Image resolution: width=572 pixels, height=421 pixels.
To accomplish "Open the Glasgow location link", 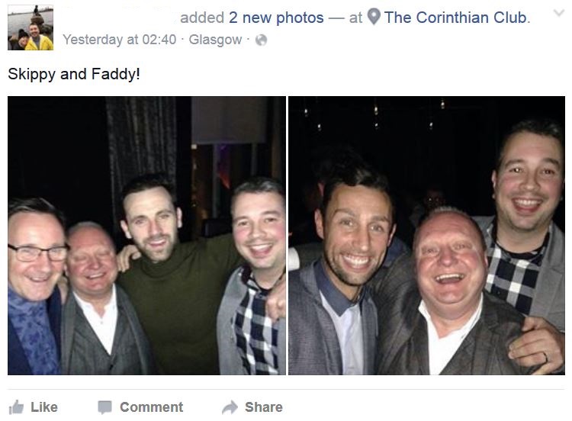I will (x=215, y=40).
